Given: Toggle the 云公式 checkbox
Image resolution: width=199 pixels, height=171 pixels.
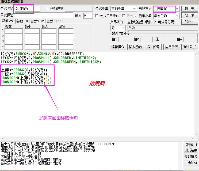Looking at the screenshot, I should coord(123,16).
